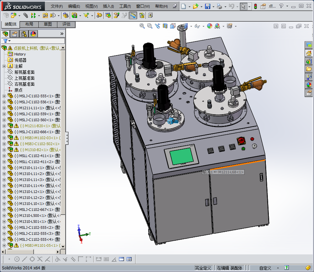Click the Edit Appearance color ball icon
The width and height of the screenshot is (314, 272).
209,26
